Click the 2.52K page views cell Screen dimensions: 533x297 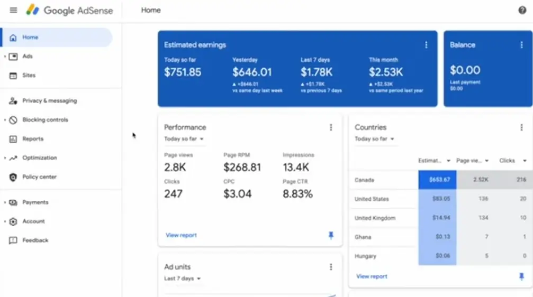[x=475, y=180]
